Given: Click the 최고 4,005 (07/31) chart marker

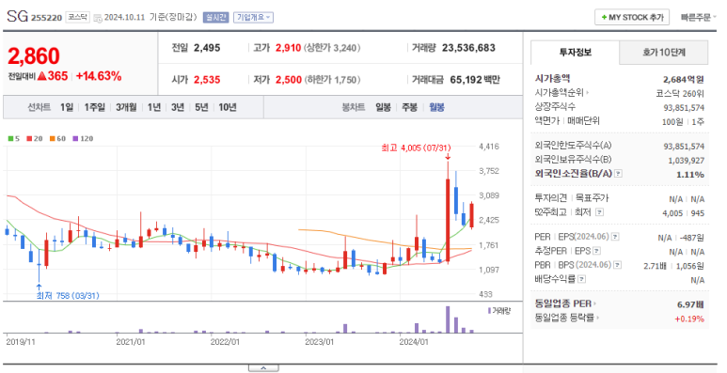Looking at the screenshot, I should 416,148.
